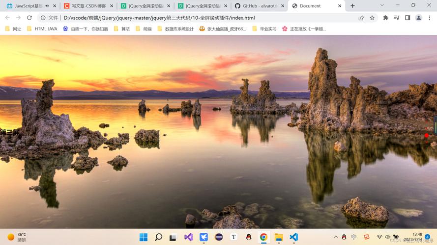Image resolution: width=437 pixels, height=245 pixels.
Task: Open the Wi-Fi network tray icon
Action: point(379,237)
